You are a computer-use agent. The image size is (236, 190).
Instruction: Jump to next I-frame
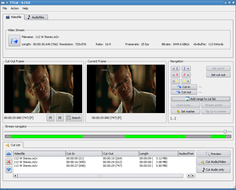point(186,69)
